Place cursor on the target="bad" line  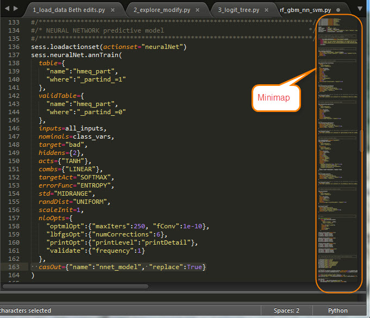pyautogui.click(x=62, y=145)
